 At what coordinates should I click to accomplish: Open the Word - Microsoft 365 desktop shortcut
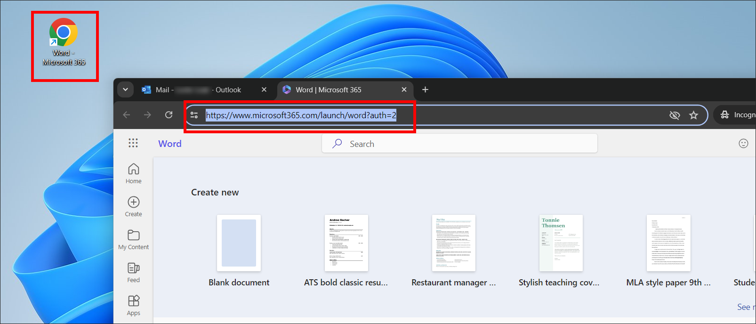click(x=64, y=42)
